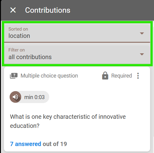
Task: Click the arrow beside all contributions filter
Action: click(x=142, y=55)
